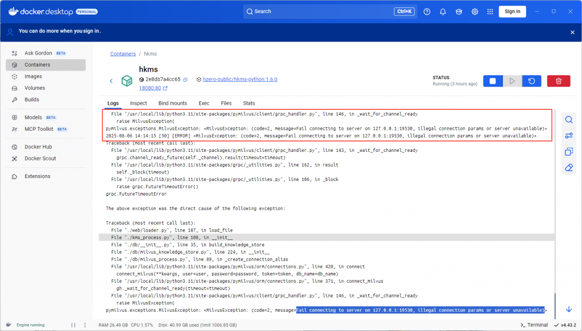Open the Stats tab
This screenshot has width=582, height=331.
pyautogui.click(x=249, y=103)
